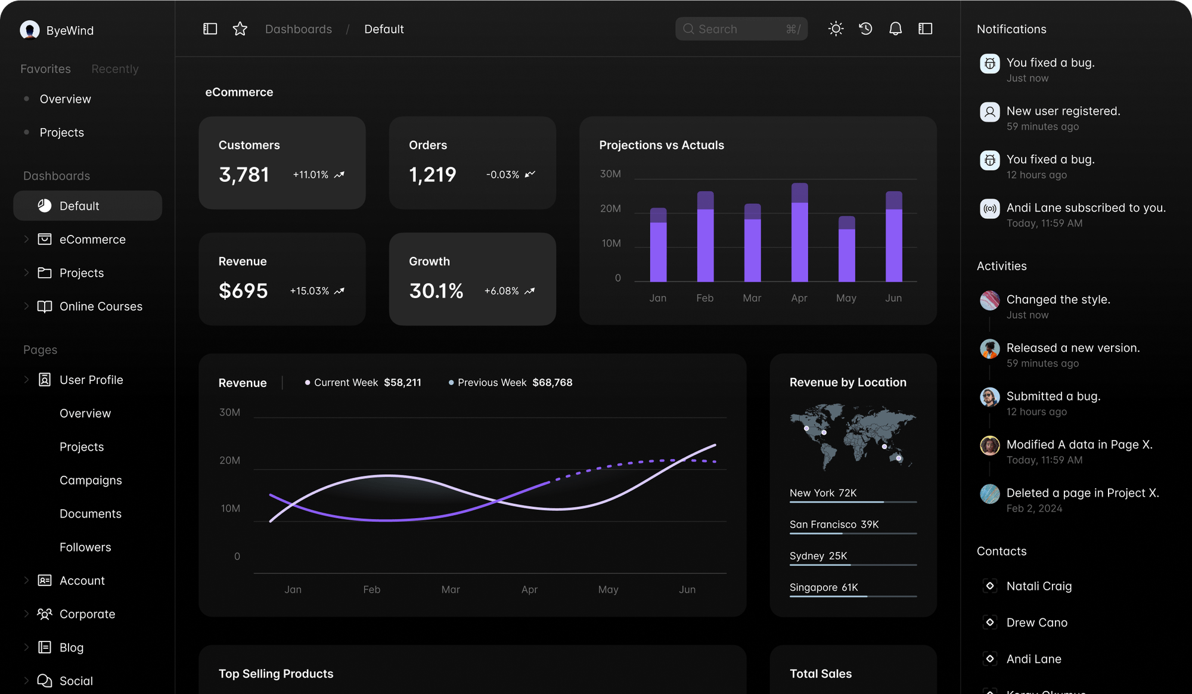Click the Social chat bubbles icon
Image resolution: width=1192 pixels, height=694 pixels.
pos(45,680)
